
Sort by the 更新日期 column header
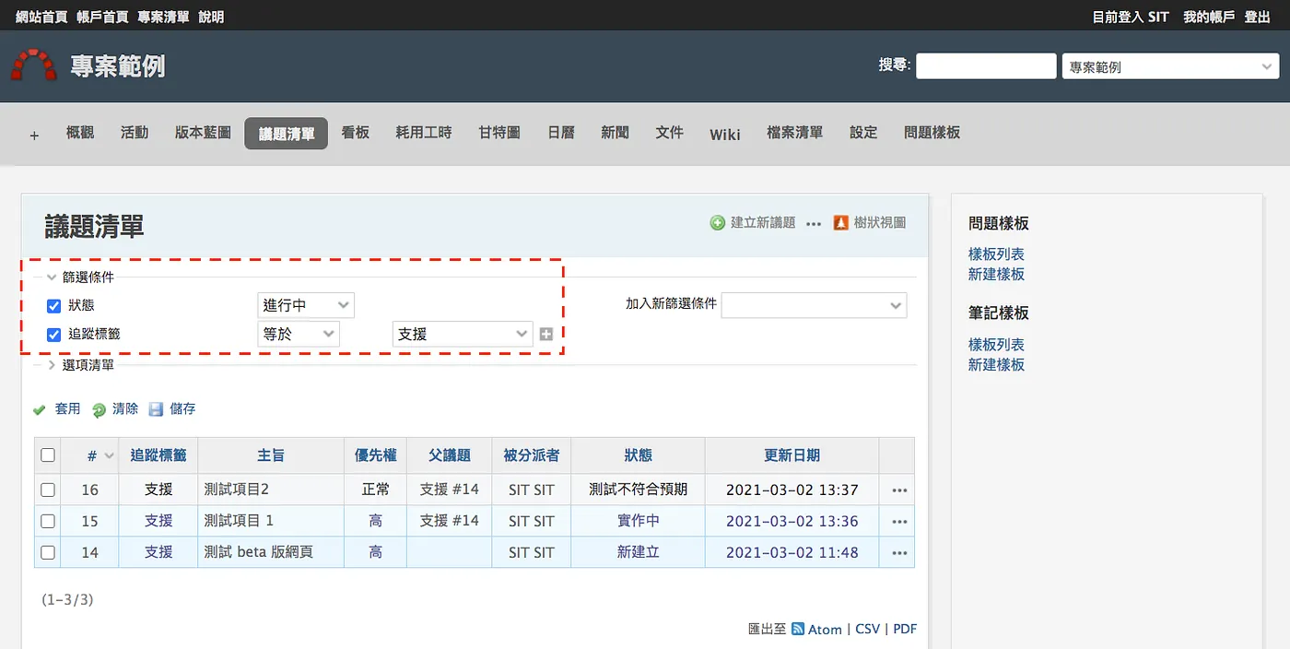(792, 454)
